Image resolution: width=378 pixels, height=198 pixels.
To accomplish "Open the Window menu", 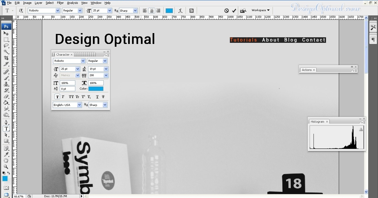I will (x=96, y=3).
